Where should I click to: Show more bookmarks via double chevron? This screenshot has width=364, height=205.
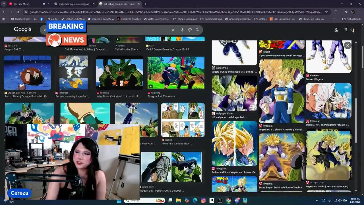(334, 19)
